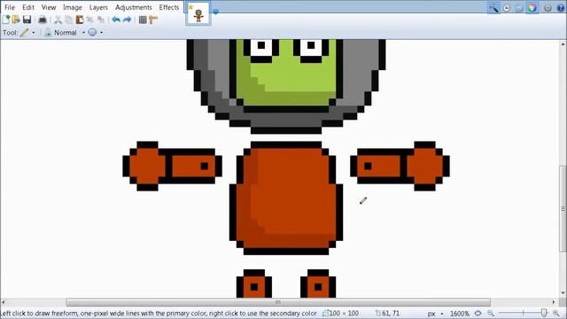Click the zoom in magnifier

pyautogui.click(x=556, y=314)
